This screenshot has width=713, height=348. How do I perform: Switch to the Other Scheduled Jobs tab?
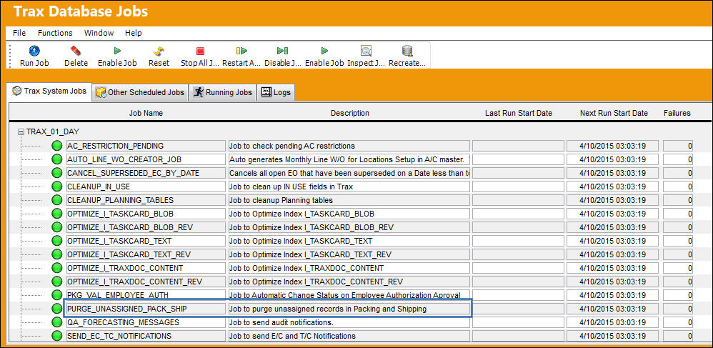pyautogui.click(x=140, y=92)
